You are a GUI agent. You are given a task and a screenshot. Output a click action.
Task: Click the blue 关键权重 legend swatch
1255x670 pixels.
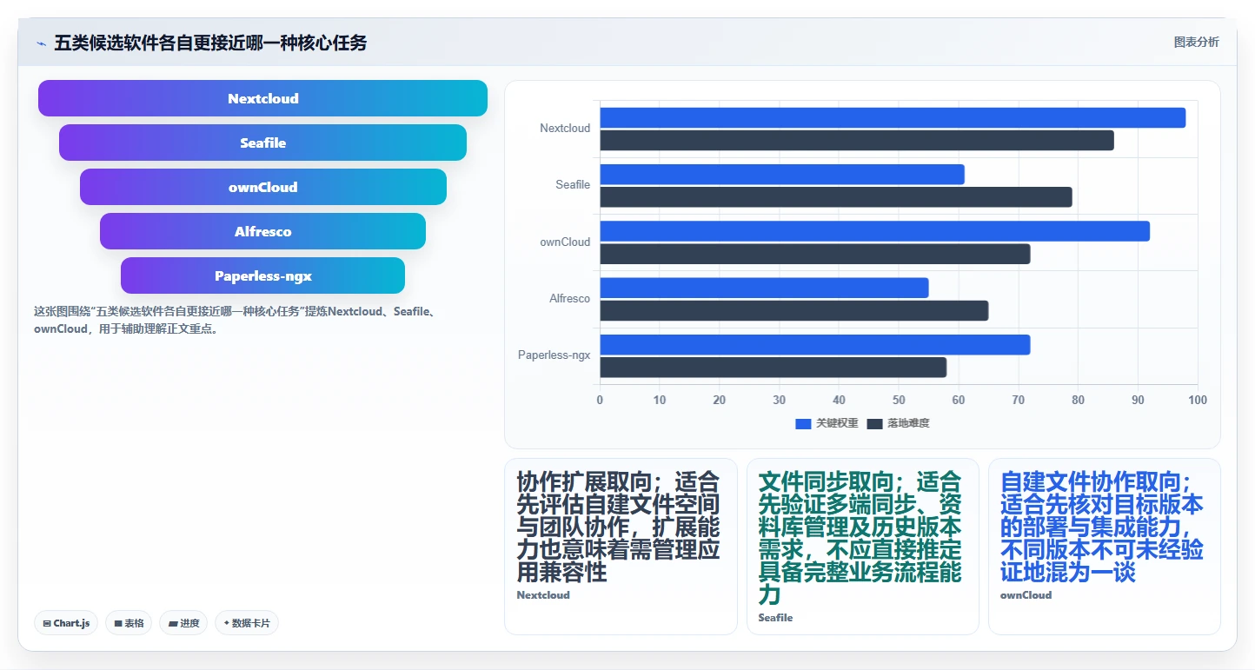point(803,423)
